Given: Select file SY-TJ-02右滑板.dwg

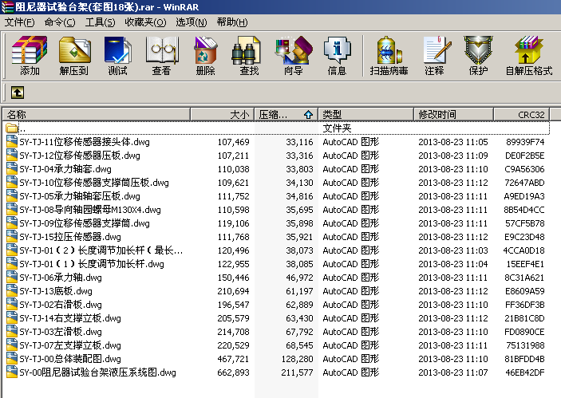Looking at the screenshot, I should coord(61,305).
